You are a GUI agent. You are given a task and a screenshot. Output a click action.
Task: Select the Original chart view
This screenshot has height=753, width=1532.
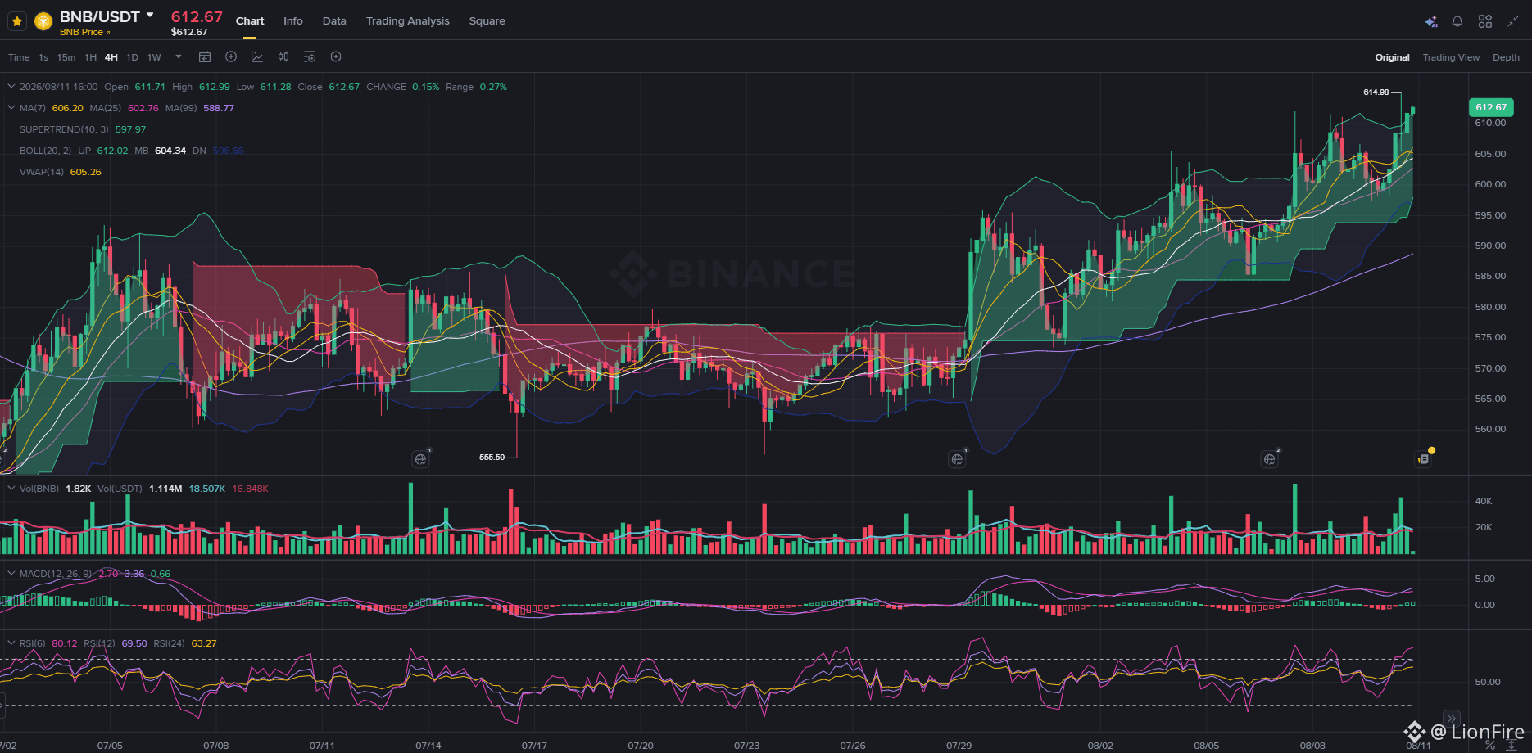coord(1393,57)
